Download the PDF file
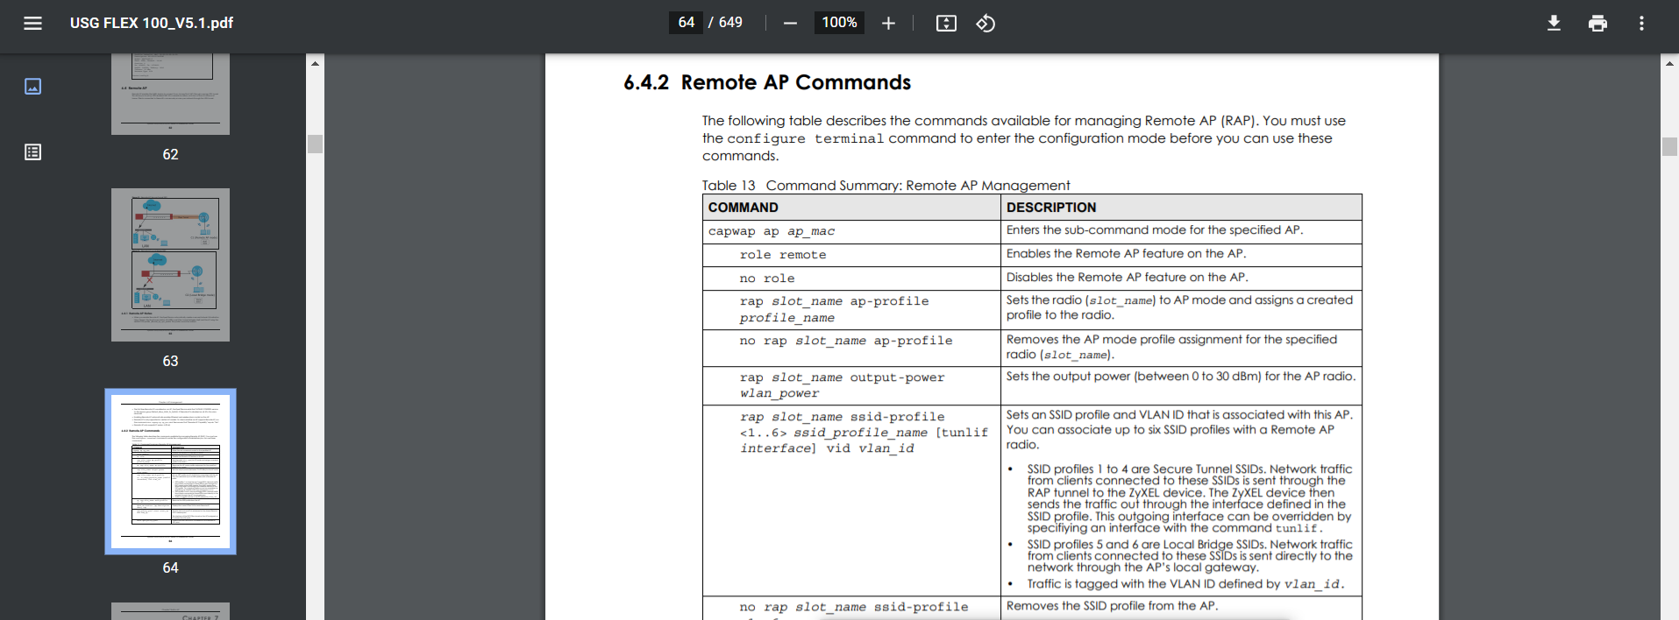Image resolution: width=1679 pixels, height=620 pixels. pos(1554,23)
